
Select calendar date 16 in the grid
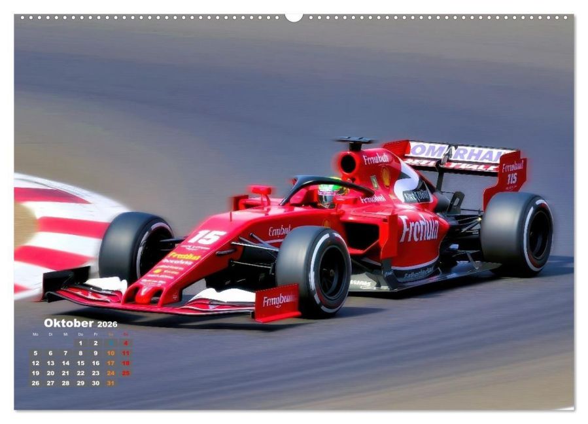pyautogui.click(x=95, y=363)
